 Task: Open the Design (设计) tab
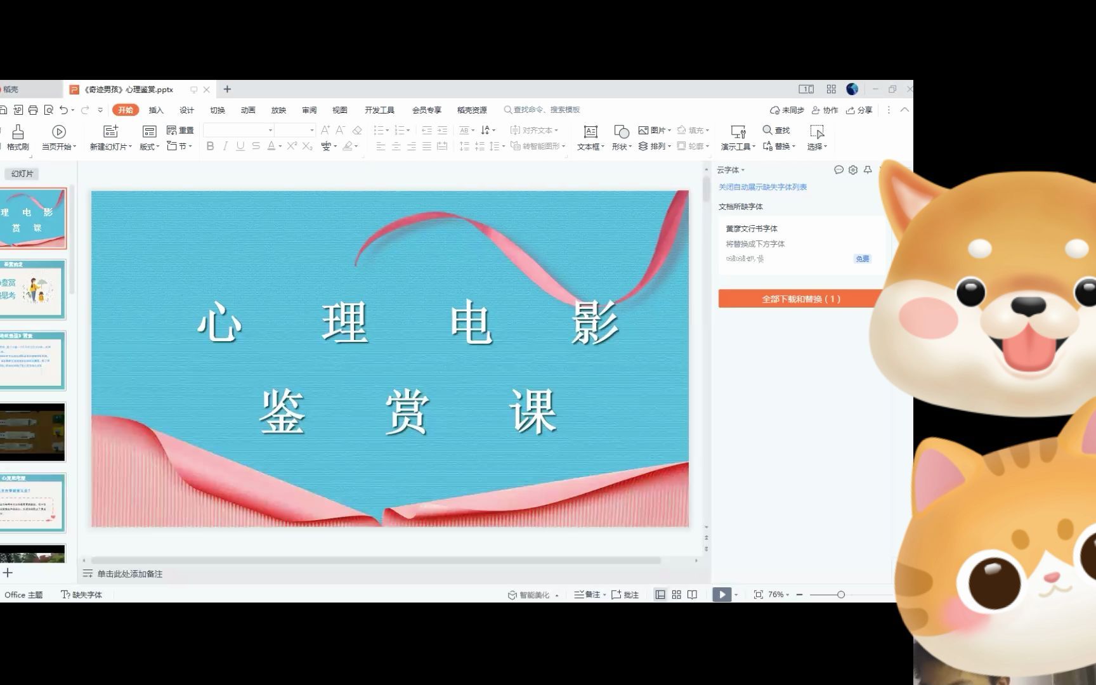pos(186,110)
